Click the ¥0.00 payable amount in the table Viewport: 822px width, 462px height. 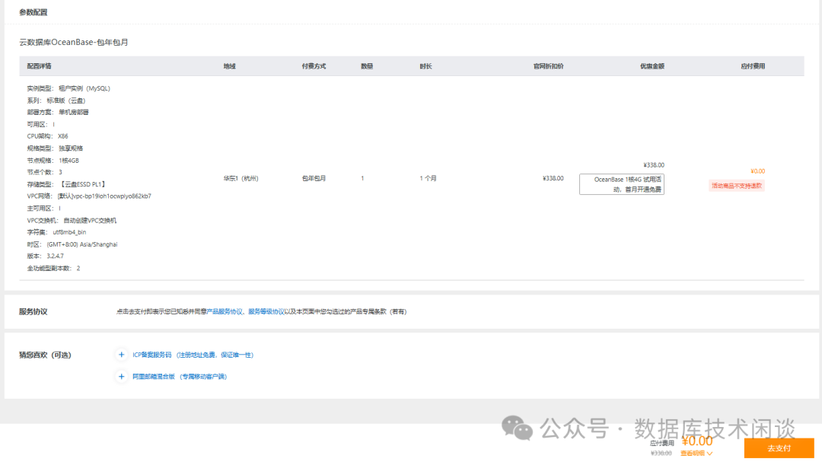[757, 171]
